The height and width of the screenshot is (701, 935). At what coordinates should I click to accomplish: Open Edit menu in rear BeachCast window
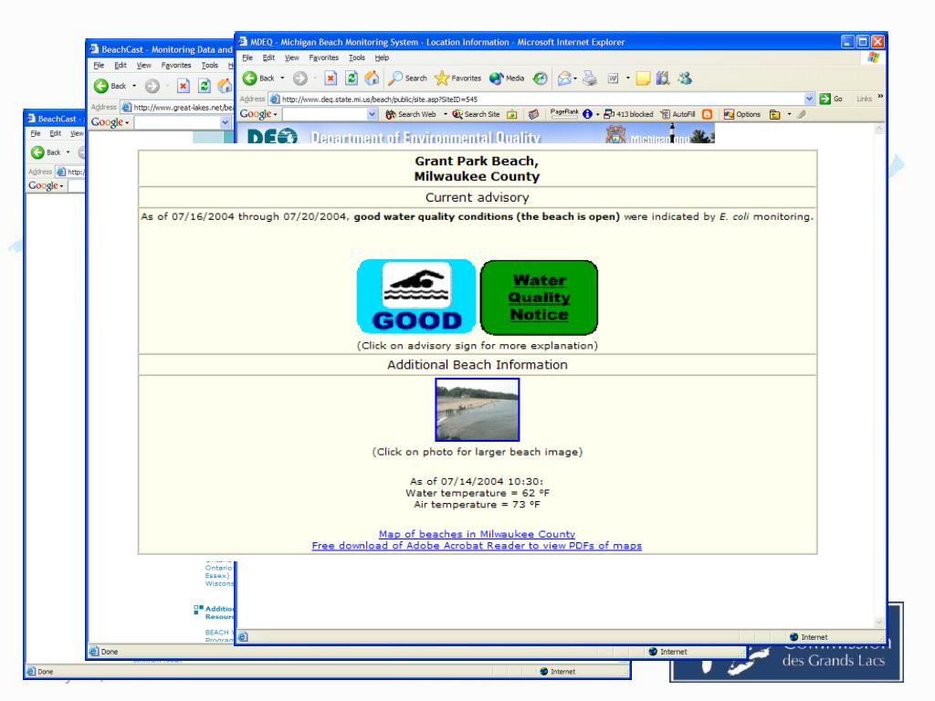point(56,133)
